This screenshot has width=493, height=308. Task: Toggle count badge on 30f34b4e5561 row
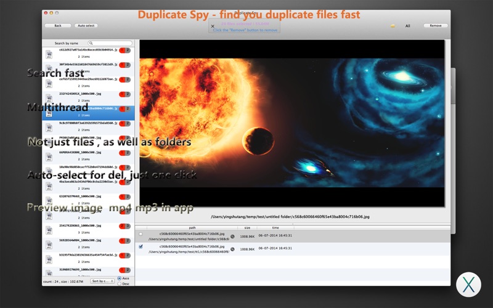[125, 65]
